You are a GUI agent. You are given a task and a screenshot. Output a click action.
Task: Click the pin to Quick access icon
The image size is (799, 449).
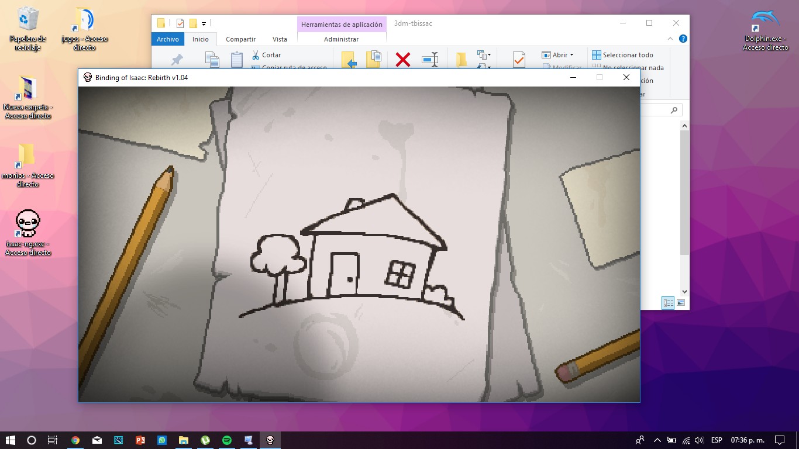tap(177, 59)
